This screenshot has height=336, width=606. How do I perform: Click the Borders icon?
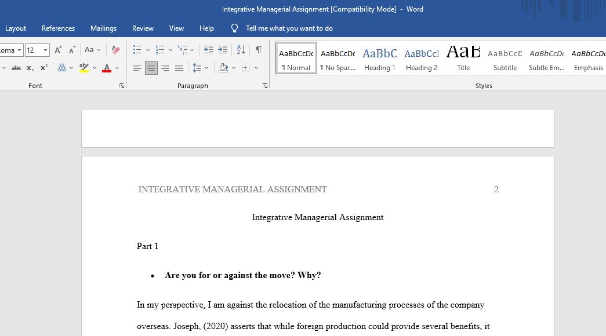(x=245, y=68)
